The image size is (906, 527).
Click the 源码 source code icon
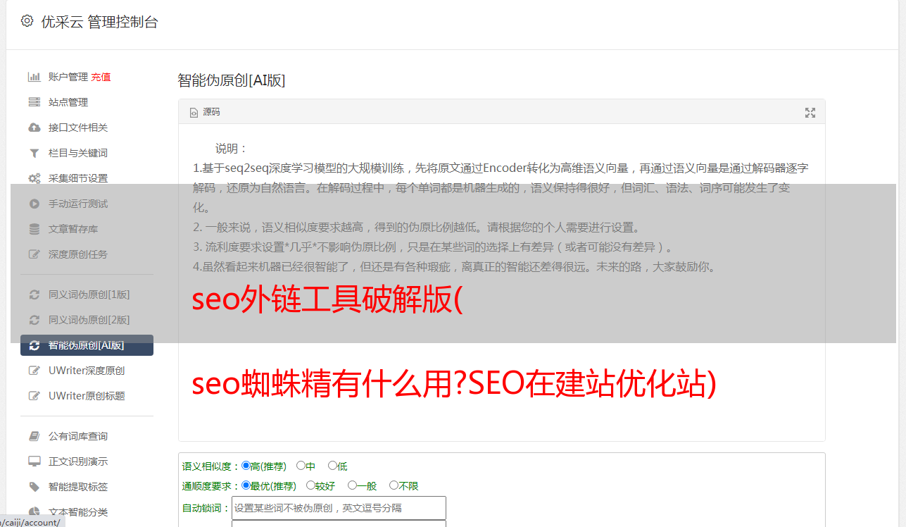194,112
